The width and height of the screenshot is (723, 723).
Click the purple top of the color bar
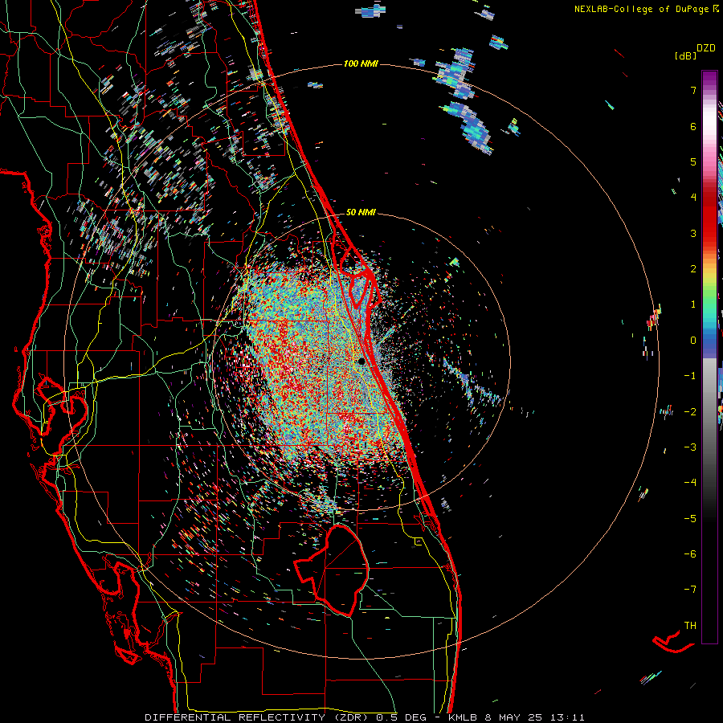tap(709, 77)
